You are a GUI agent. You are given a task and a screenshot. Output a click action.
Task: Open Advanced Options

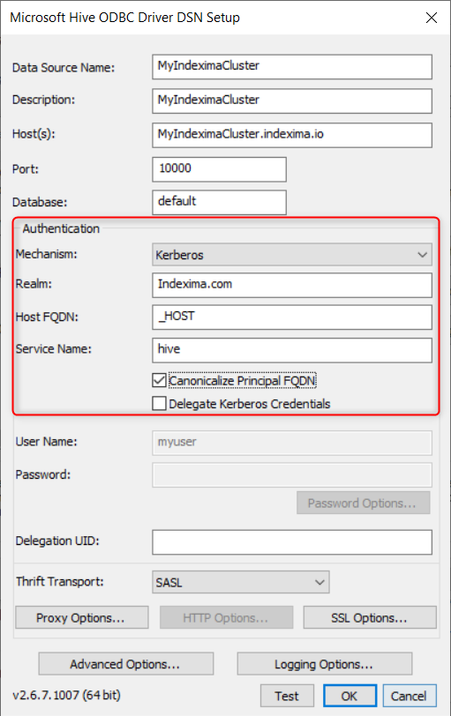[125, 664]
